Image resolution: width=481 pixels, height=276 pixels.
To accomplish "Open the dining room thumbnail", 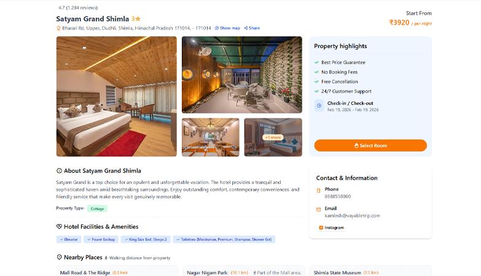I will (x=211, y=137).
